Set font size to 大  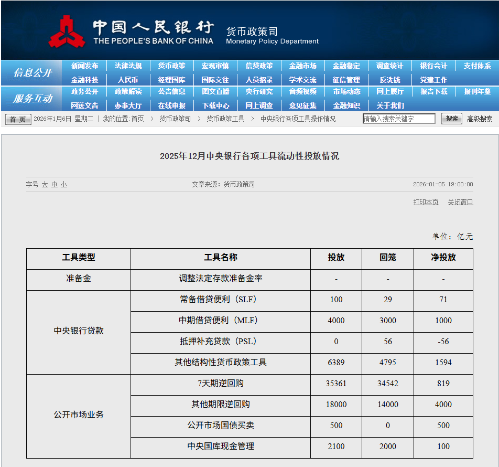pyautogui.click(x=45, y=185)
